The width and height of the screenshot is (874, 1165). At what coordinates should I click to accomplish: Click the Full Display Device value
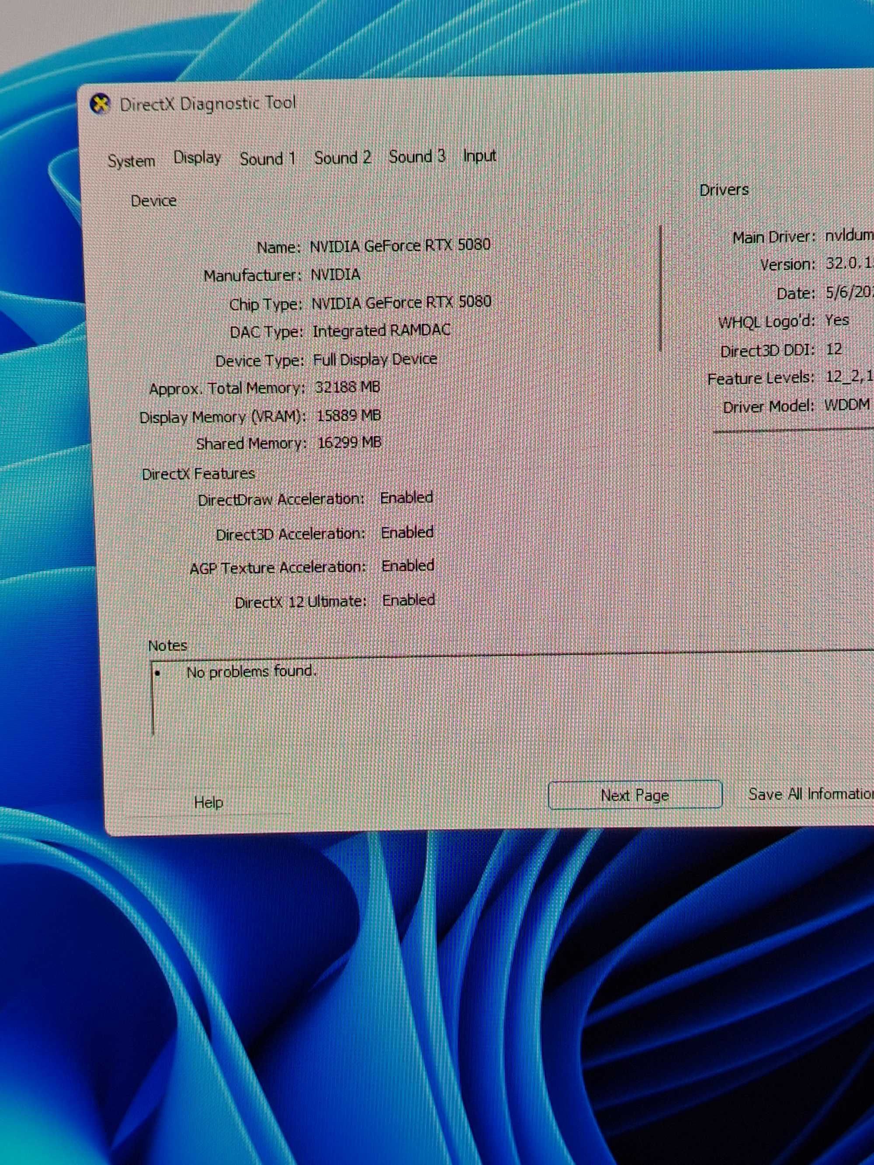(375, 360)
